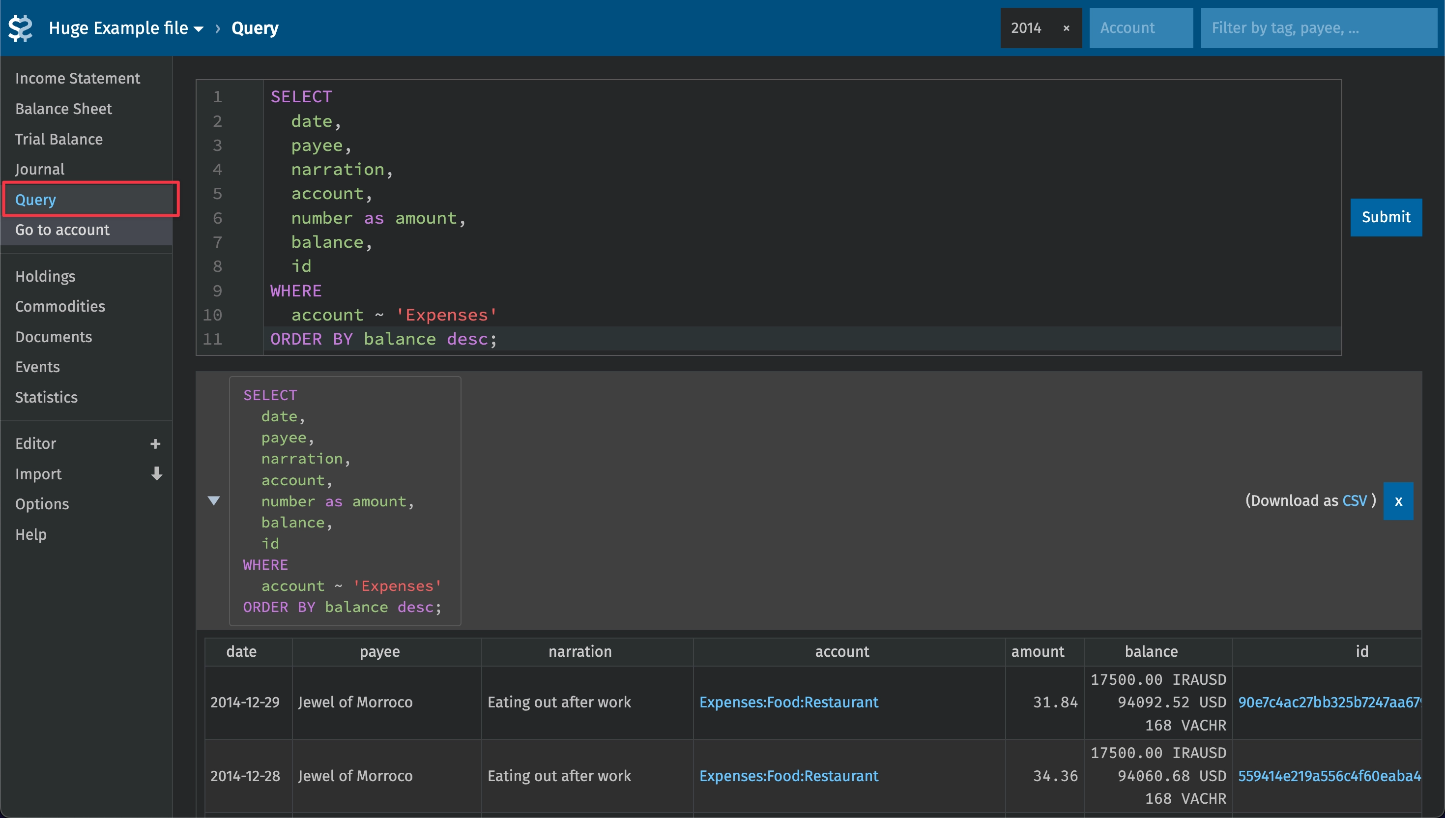Download the results as CSV
Viewport: 1445px width, 818px height.
pyautogui.click(x=1354, y=500)
